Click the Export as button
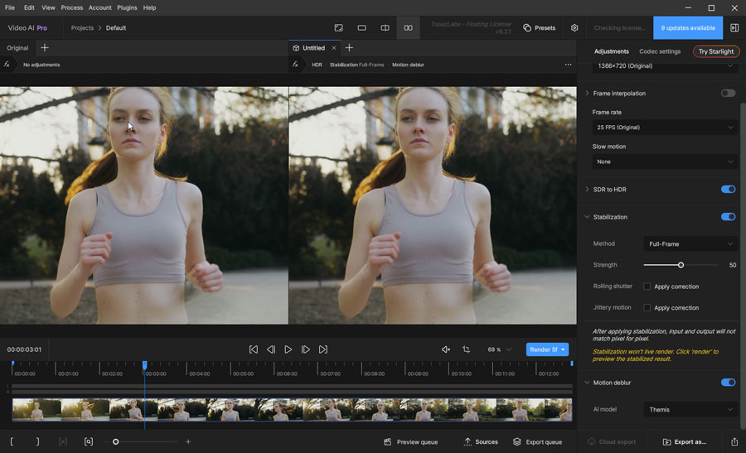Screen dimensions: 746x453 (x=684, y=441)
